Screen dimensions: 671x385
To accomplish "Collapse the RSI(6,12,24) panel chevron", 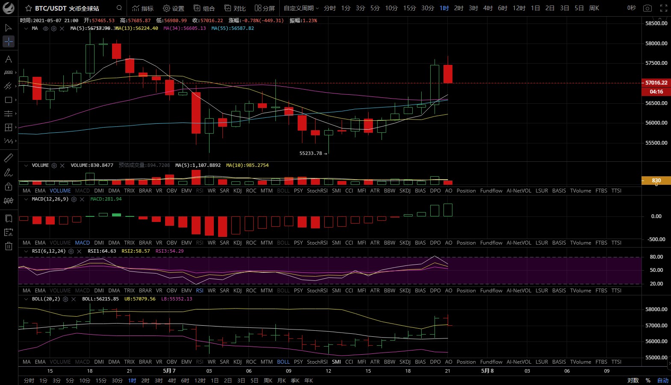I will (26, 251).
